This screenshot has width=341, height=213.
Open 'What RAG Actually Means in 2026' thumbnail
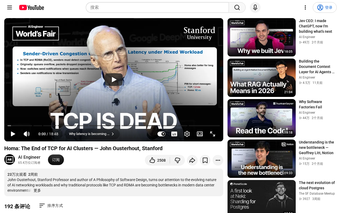click(262, 78)
